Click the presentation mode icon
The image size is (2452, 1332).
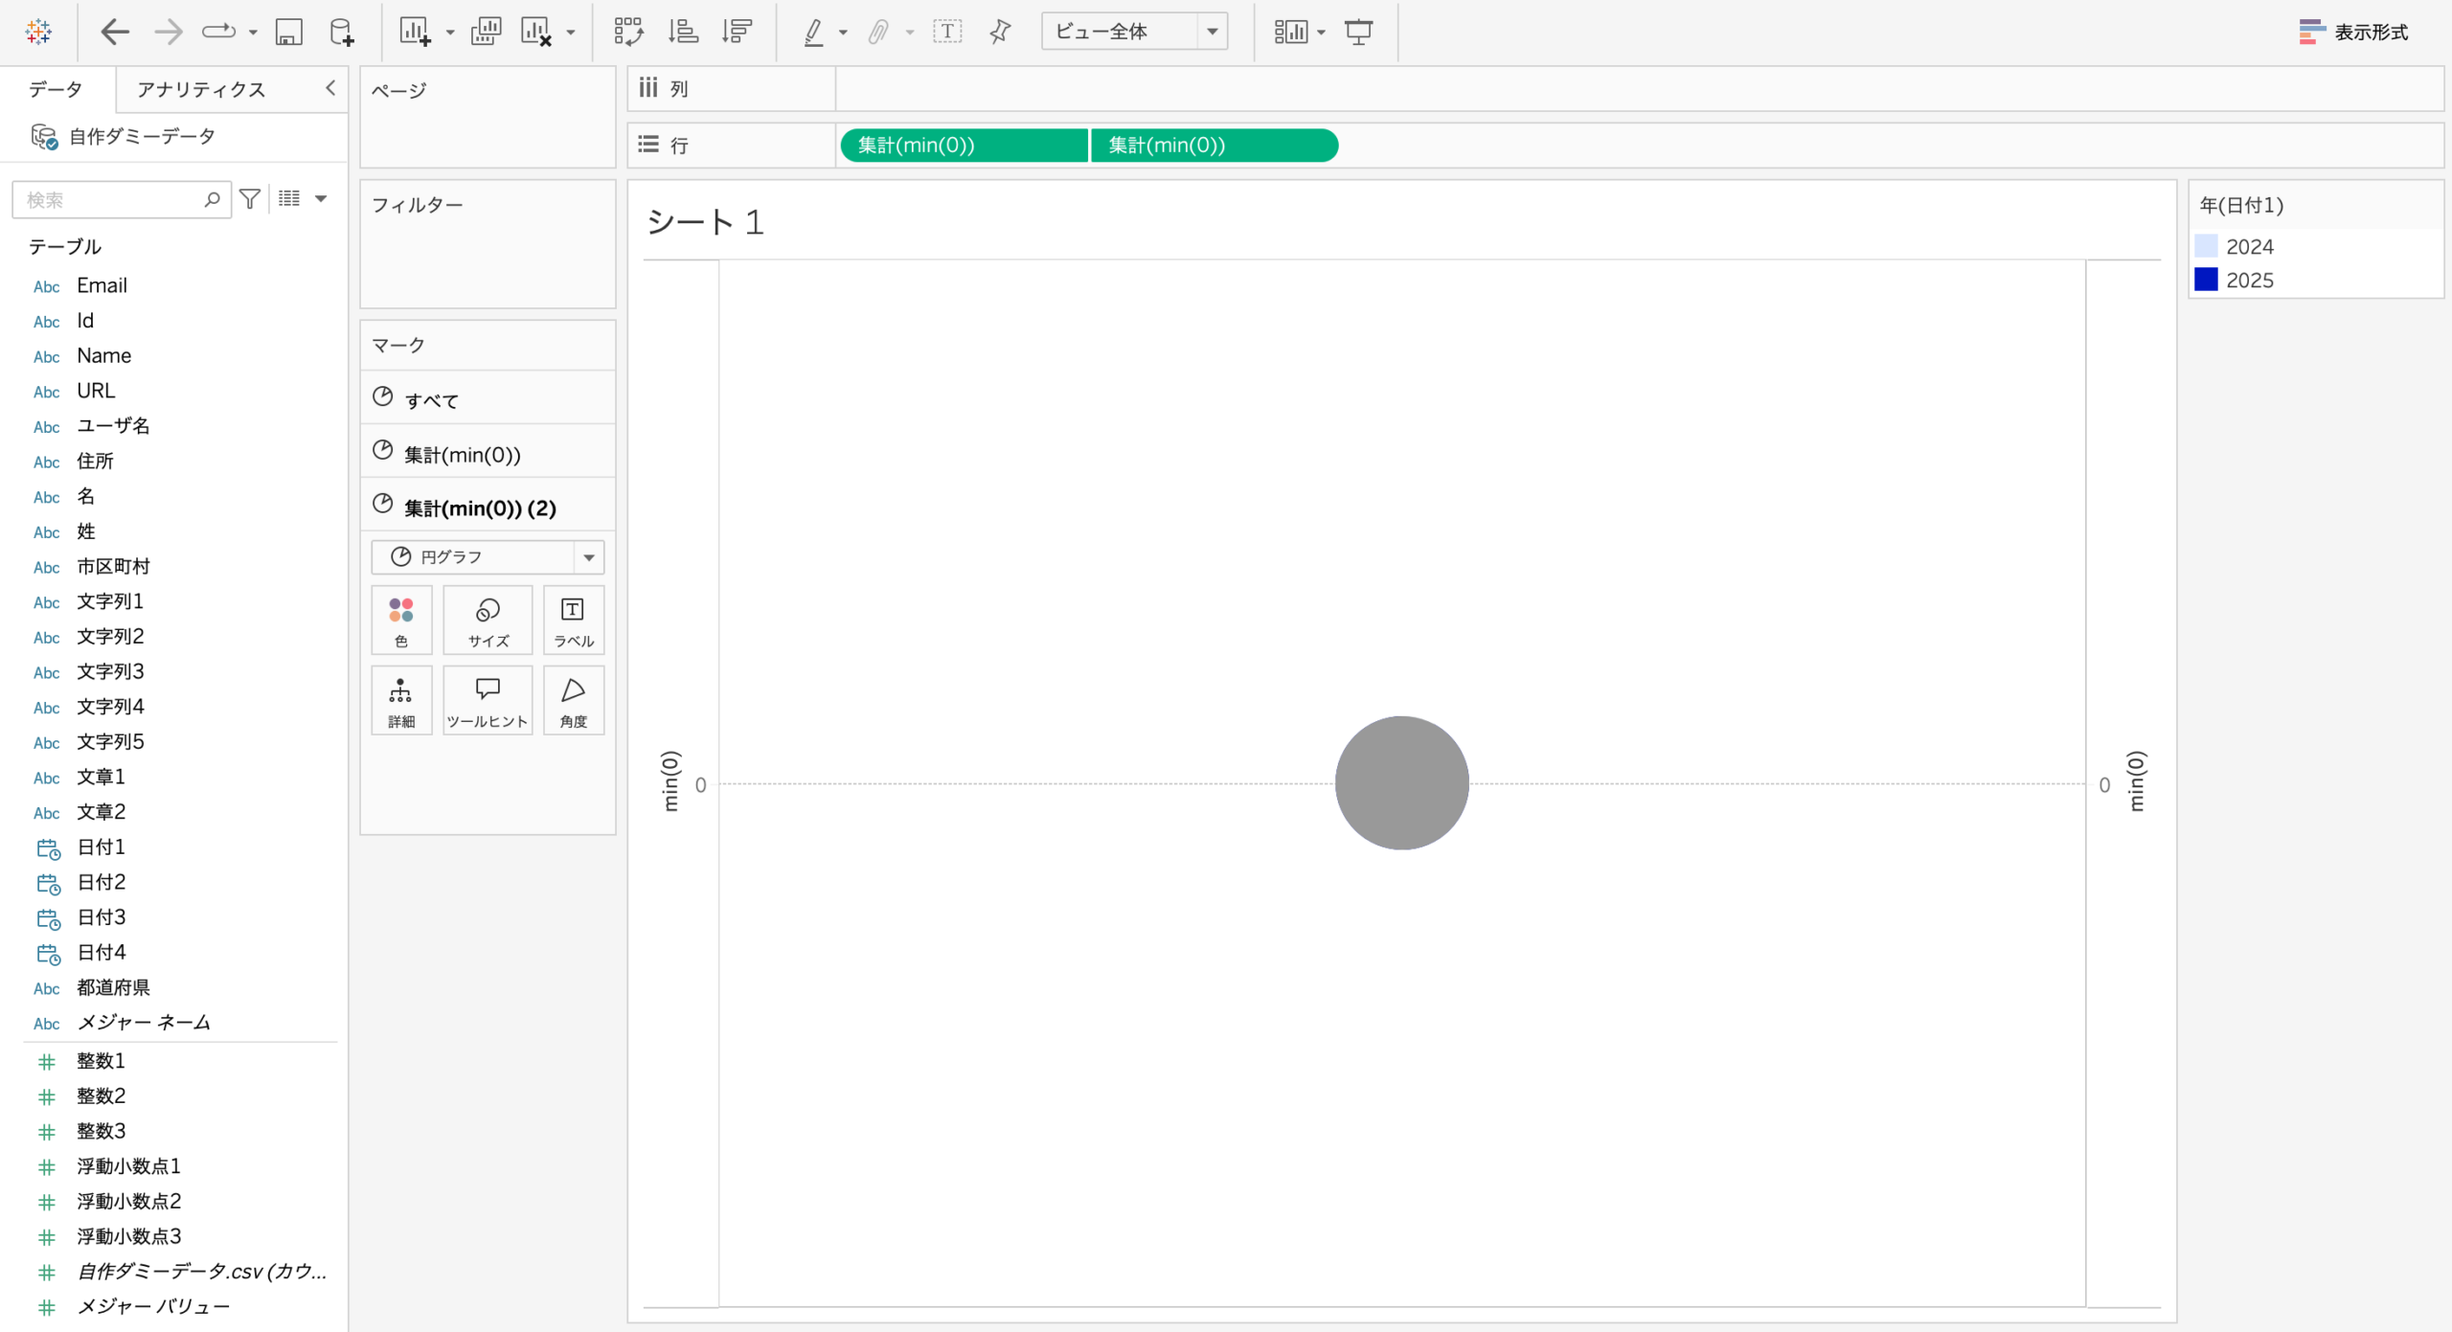pos(1358,32)
